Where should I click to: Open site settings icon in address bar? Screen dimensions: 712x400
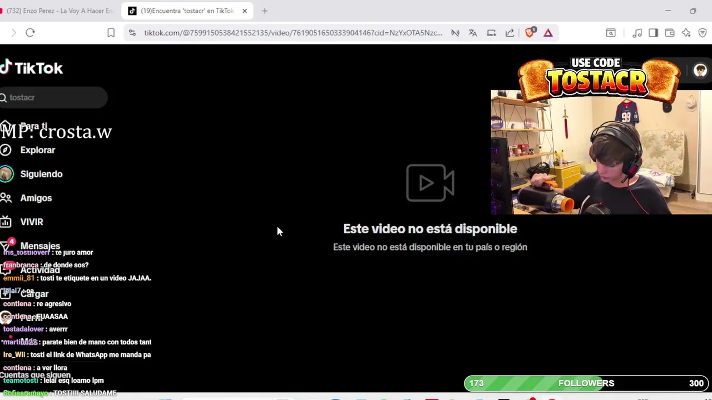point(132,33)
